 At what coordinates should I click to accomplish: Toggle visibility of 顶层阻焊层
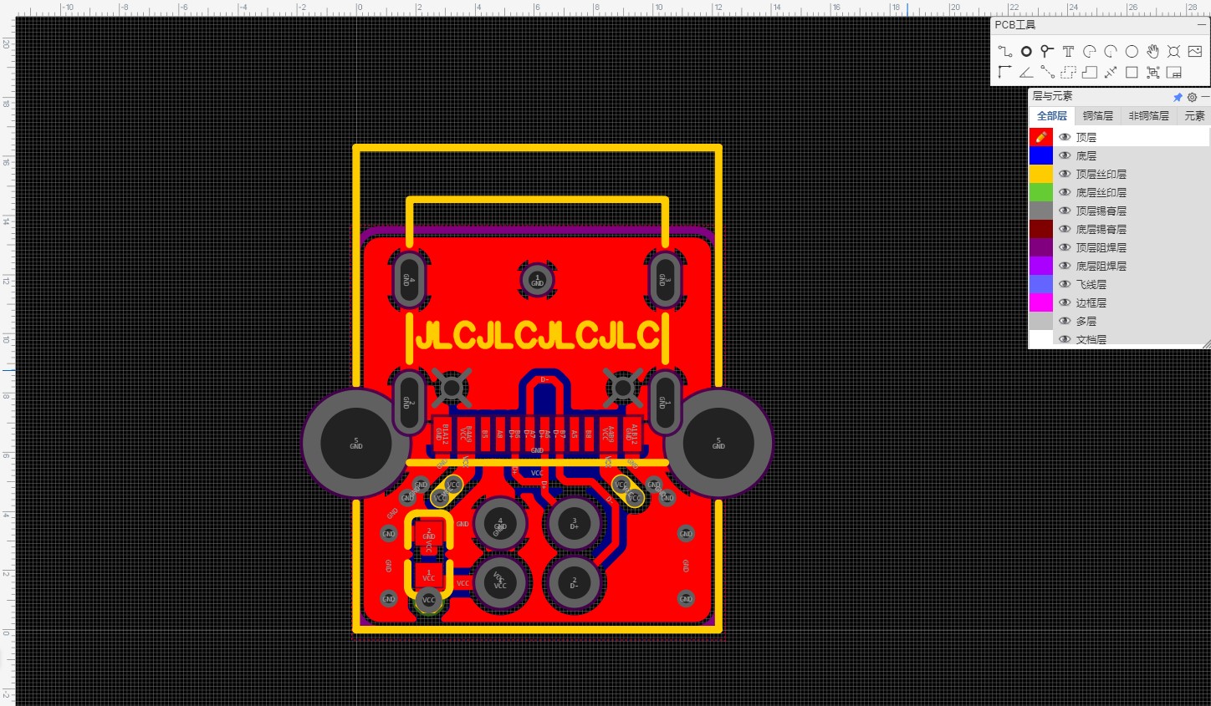click(1065, 247)
